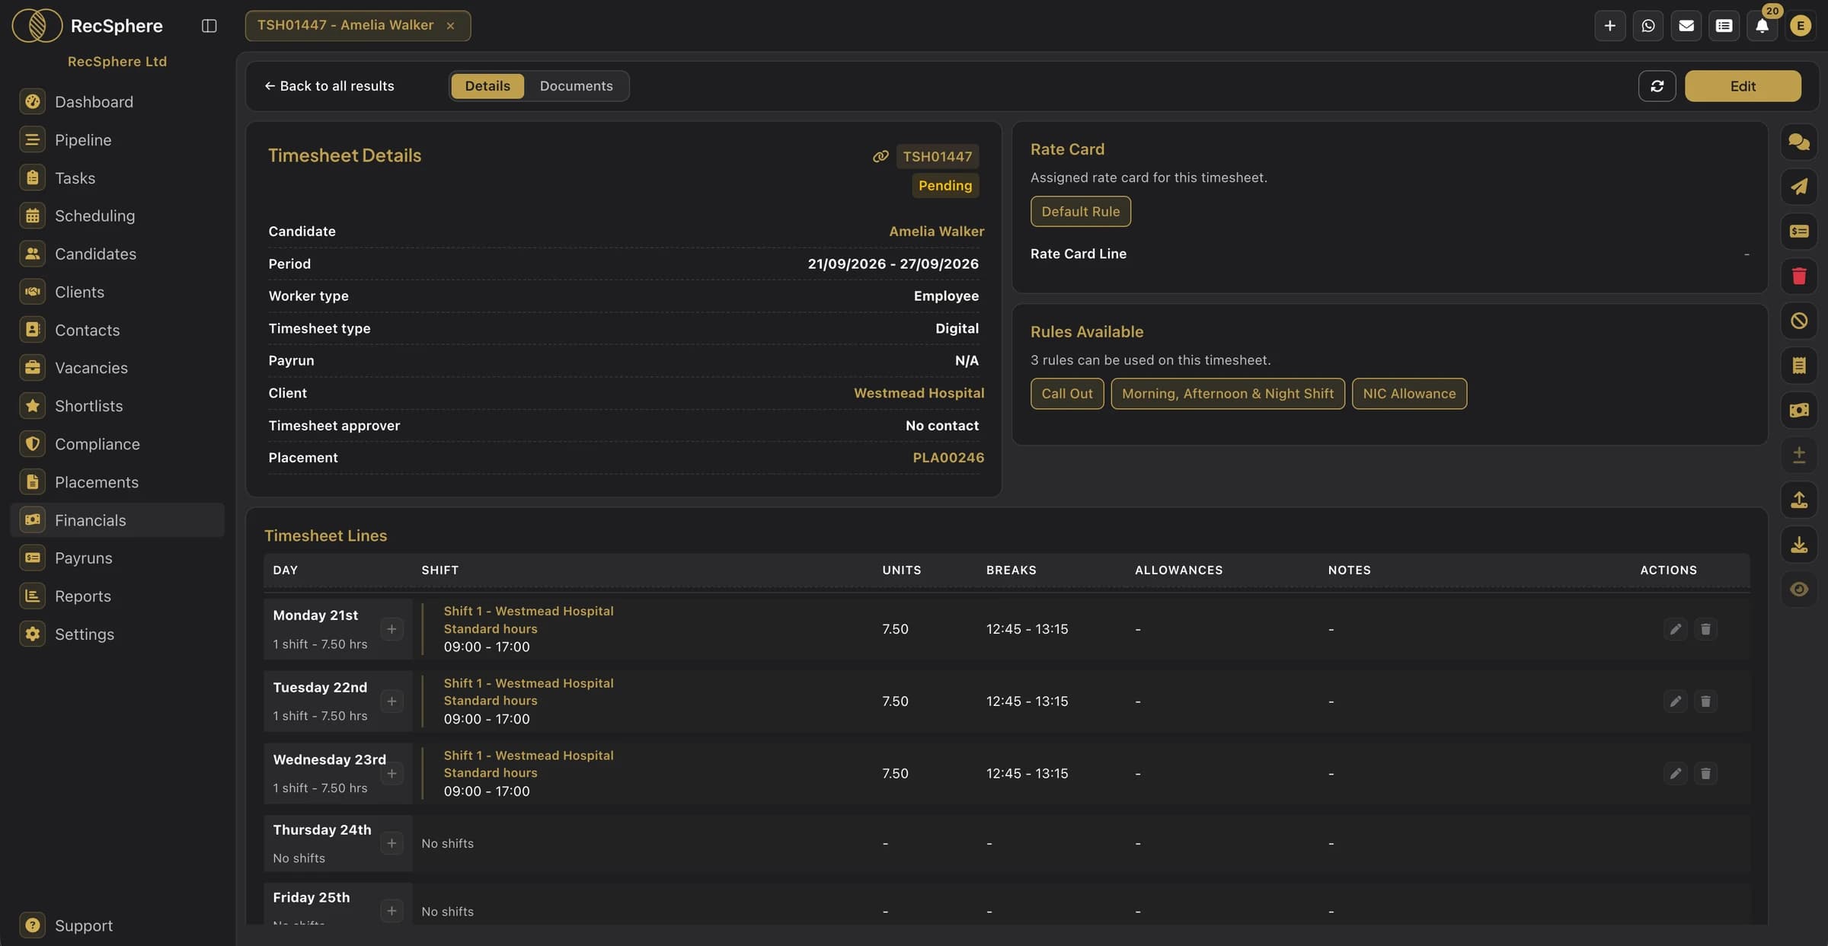Select the Morning, Afternoon & Night Shift rule
Screen dimensions: 1828x946
[x=1227, y=394]
